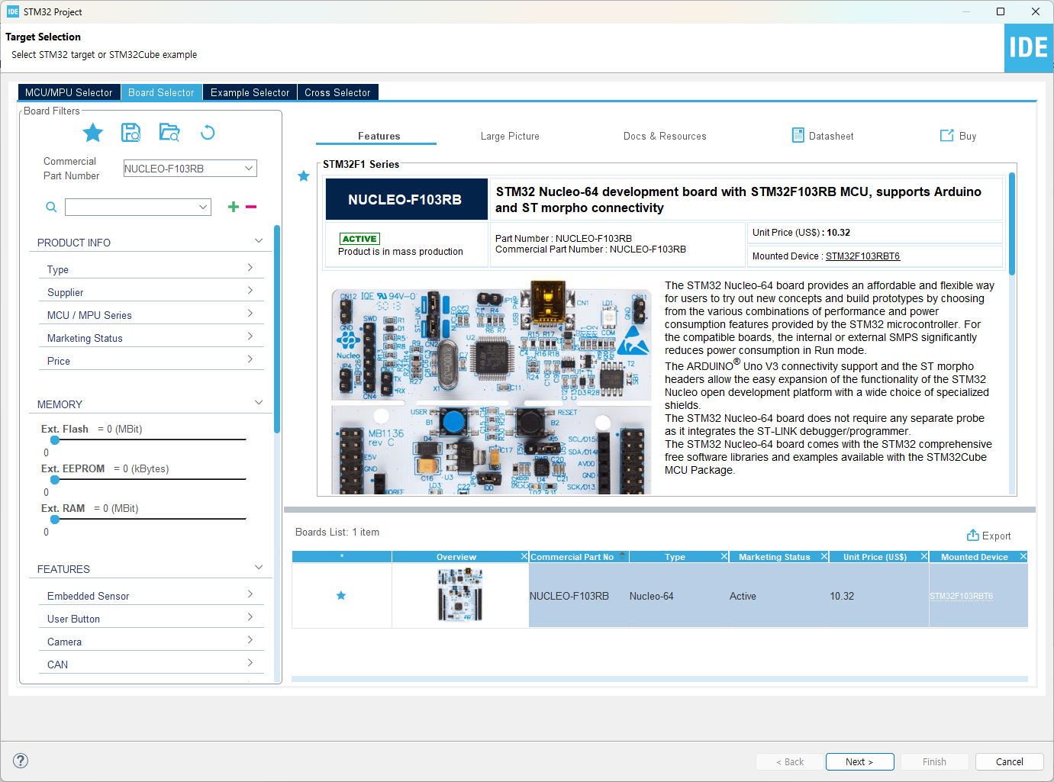Click the filter panel vertical scrollbar
1054x782 pixels.
point(277,328)
